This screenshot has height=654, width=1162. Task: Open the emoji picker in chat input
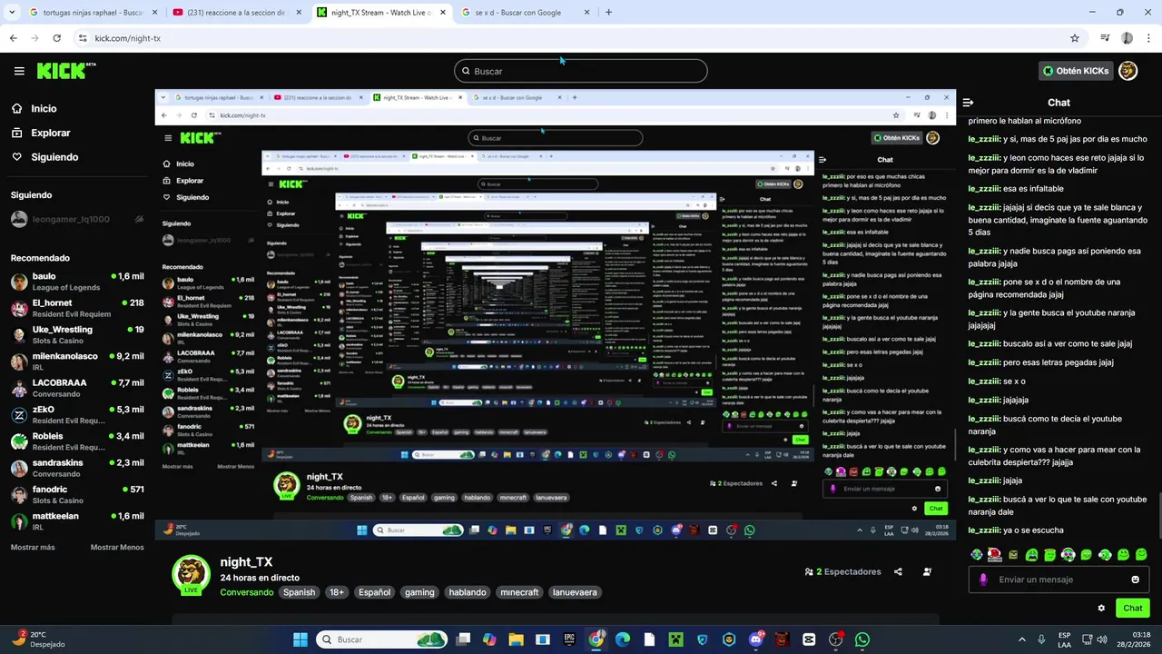[1135, 580]
